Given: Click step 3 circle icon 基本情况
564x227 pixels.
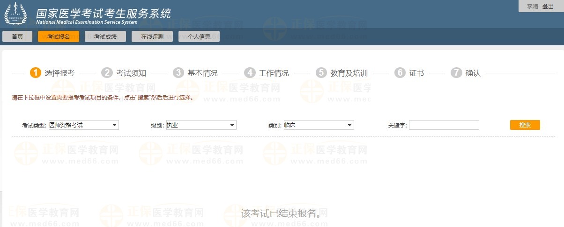Looking at the screenshot, I should (x=178, y=73).
